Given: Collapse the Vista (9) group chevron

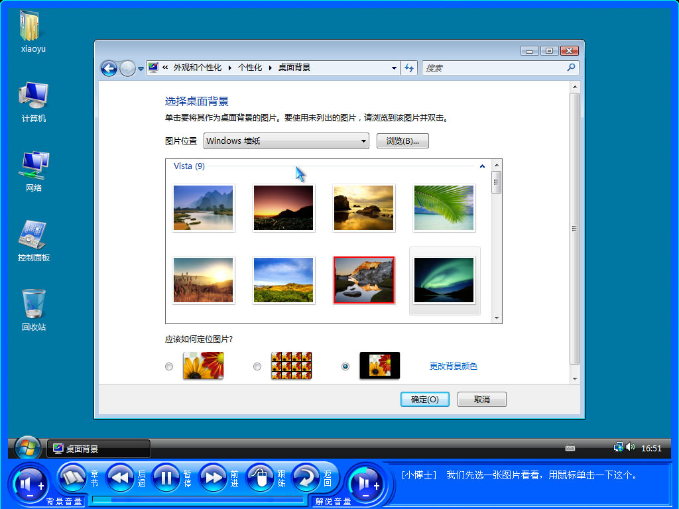Looking at the screenshot, I should pyautogui.click(x=482, y=166).
